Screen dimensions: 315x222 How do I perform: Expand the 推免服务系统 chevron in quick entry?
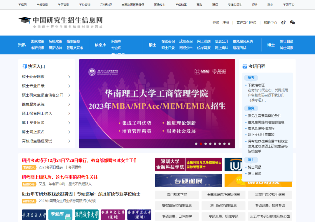click(69, 104)
